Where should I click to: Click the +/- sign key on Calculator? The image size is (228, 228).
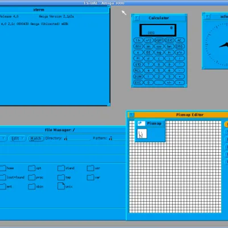point(169,83)
